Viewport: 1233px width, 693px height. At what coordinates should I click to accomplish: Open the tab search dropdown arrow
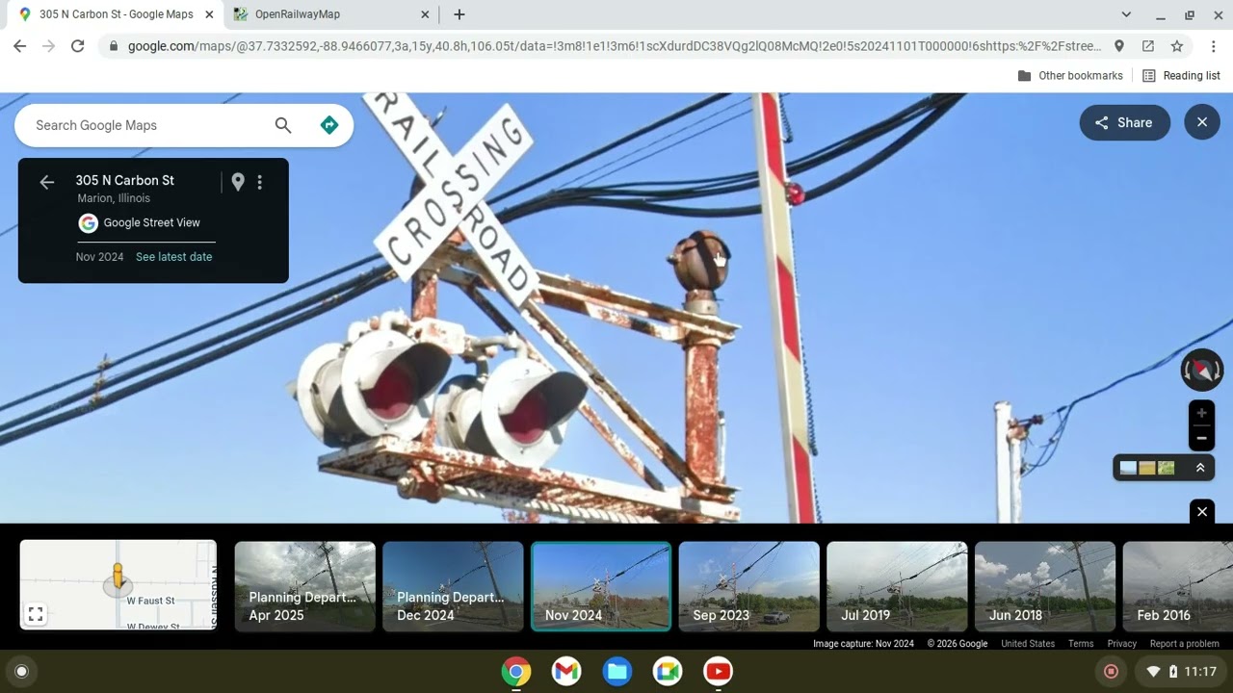coord(1126,14)
